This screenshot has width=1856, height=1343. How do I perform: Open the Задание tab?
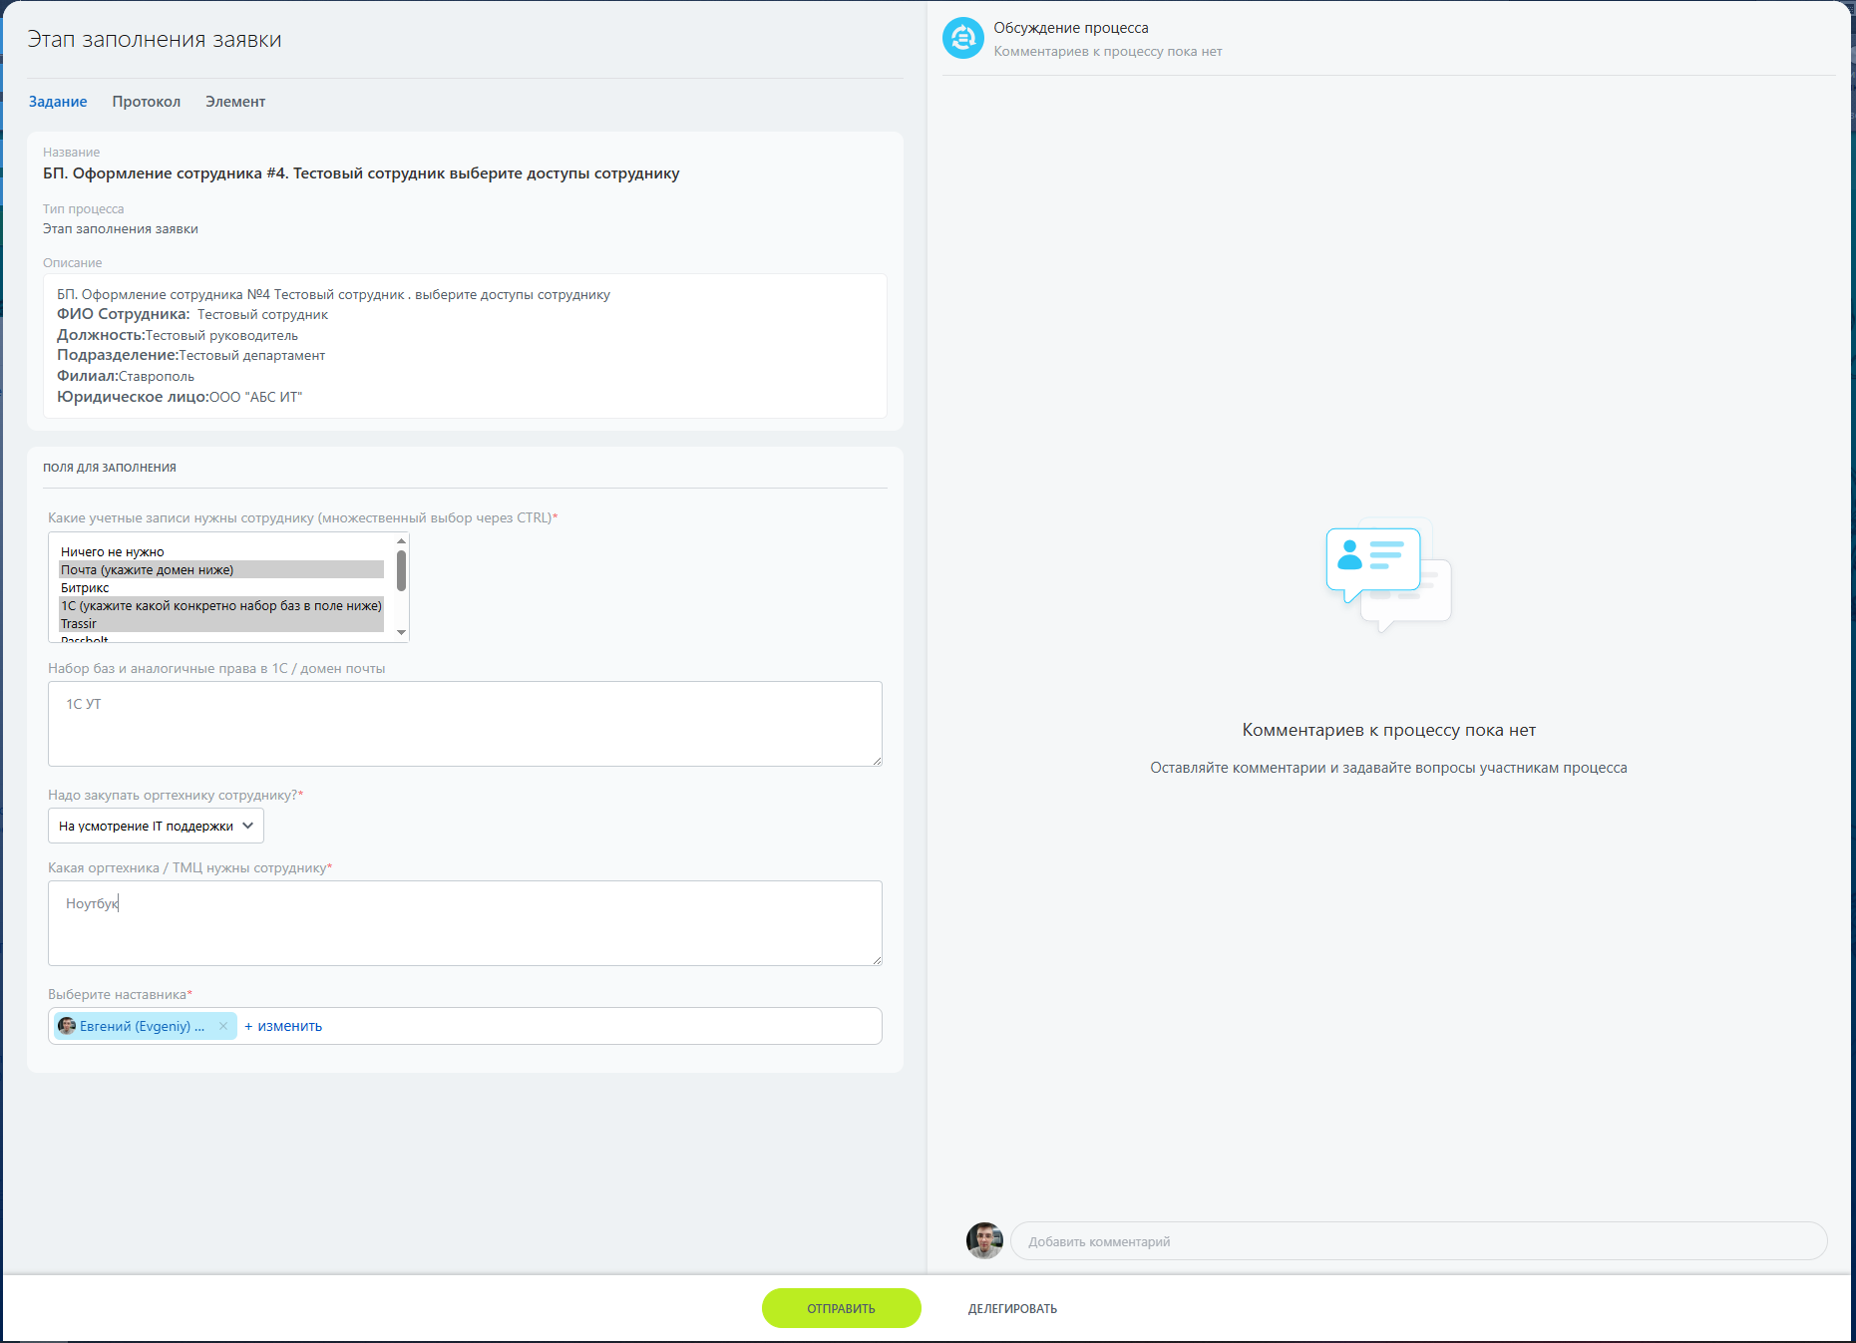point(58,102)
